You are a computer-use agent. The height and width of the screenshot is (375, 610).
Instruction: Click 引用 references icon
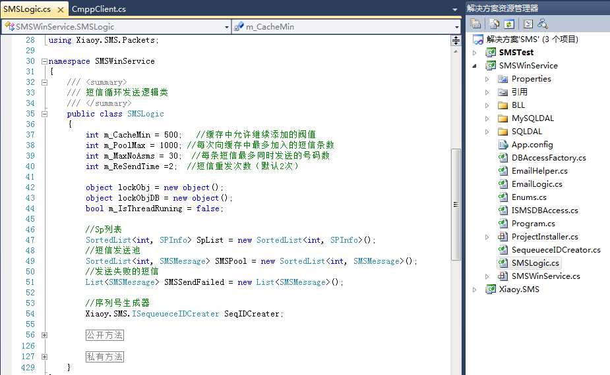tap(503, 92)
